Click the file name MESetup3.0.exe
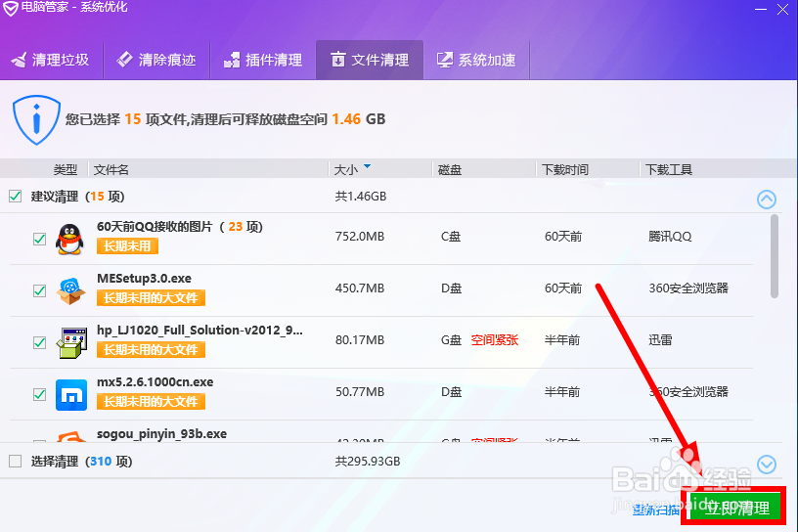 [x=144, y=279]
